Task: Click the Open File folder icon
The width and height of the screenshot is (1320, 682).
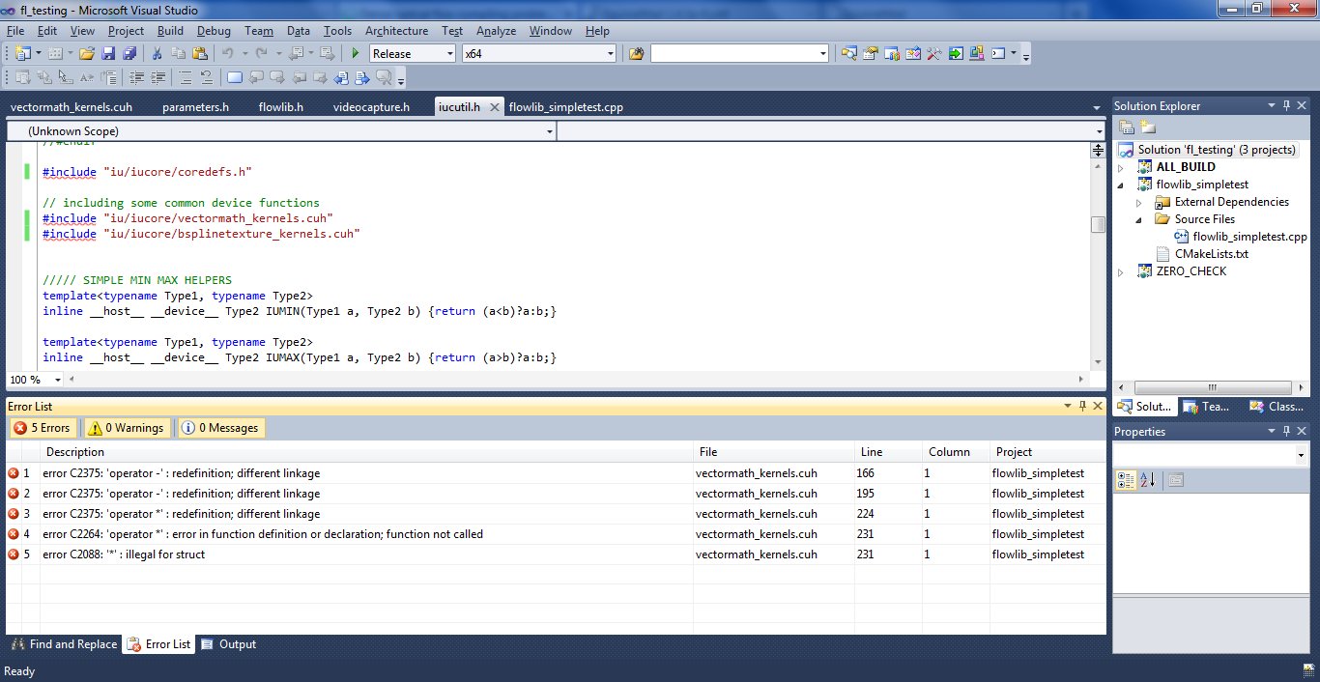Action: coord(87,54)
